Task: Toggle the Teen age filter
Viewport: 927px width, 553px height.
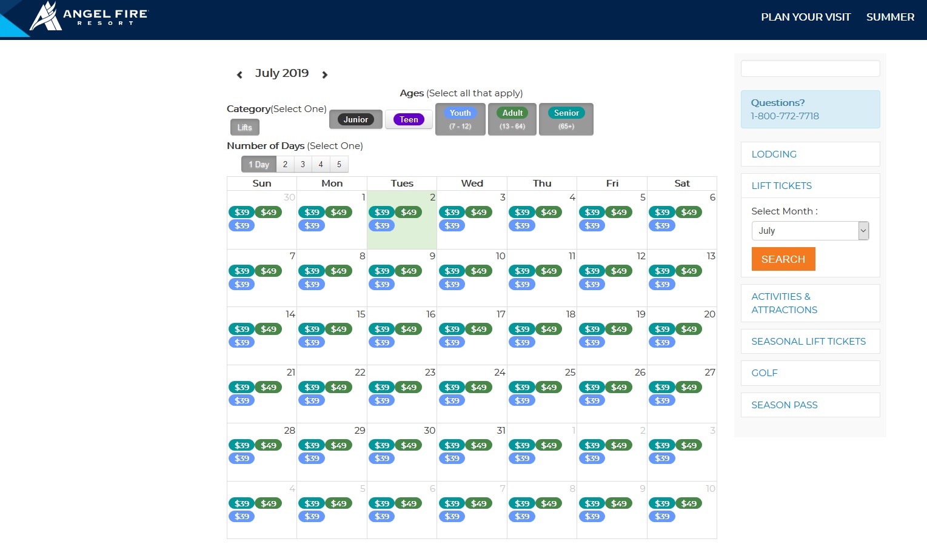Action: [409, 119]
